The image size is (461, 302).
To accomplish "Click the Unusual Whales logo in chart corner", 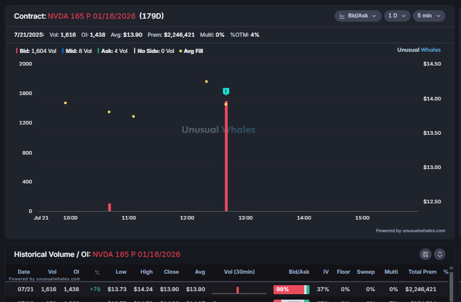I will tap(419, 50).
